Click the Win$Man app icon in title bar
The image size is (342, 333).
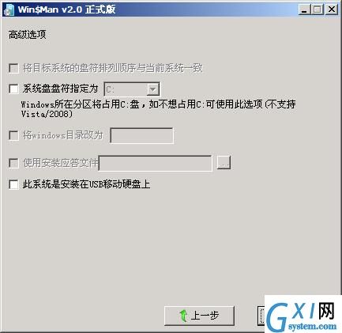pos(9,10)
